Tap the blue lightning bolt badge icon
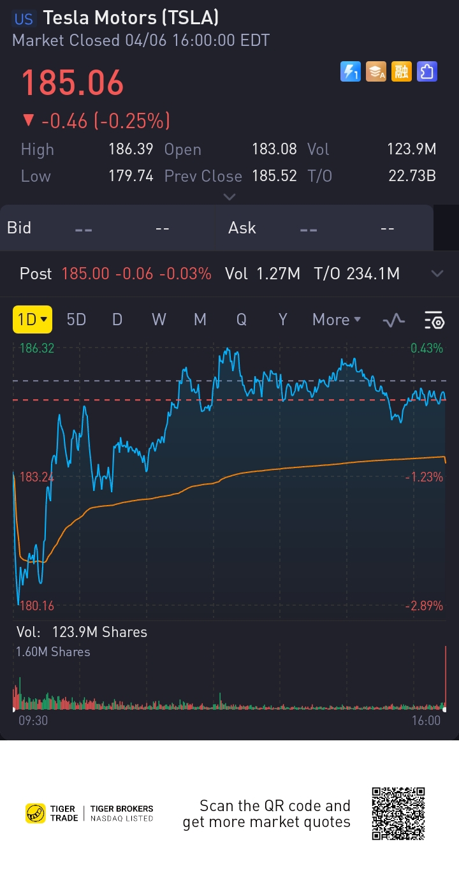The width and height of the screenshot is (459, 887). tap(350, 71)
